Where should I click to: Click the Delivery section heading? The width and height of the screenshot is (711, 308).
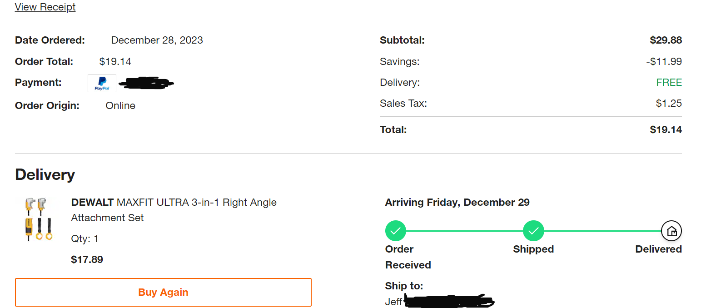[45, 174]
